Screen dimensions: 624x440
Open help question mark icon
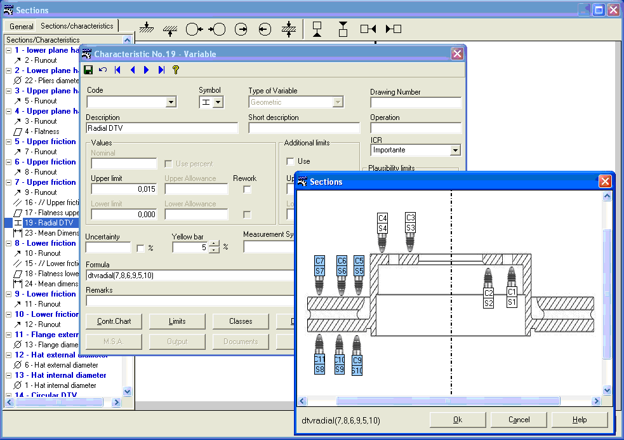[176, 70]
